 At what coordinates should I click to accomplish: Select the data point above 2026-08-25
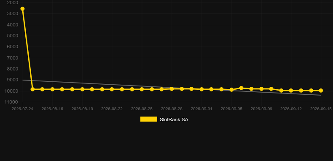coord(142,89)
